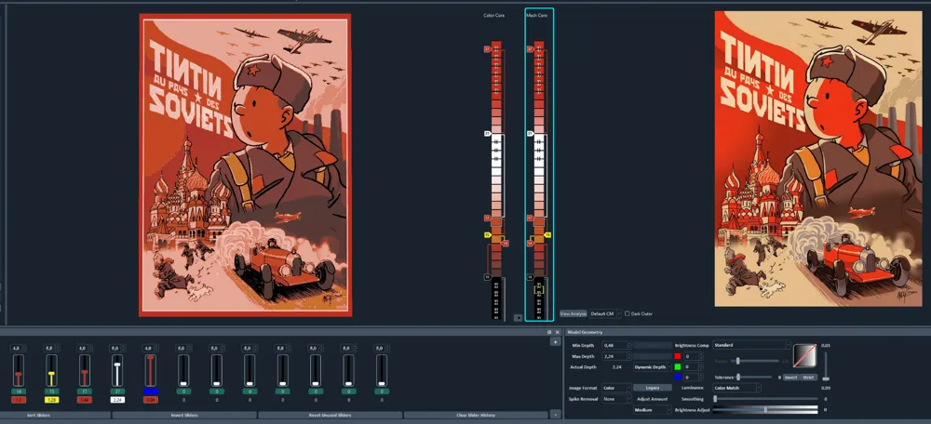The height and width of the screenshot is (424, 931).
Task: Click the red channel swatch
Action: pyautogui.click(x=678, y=356)
